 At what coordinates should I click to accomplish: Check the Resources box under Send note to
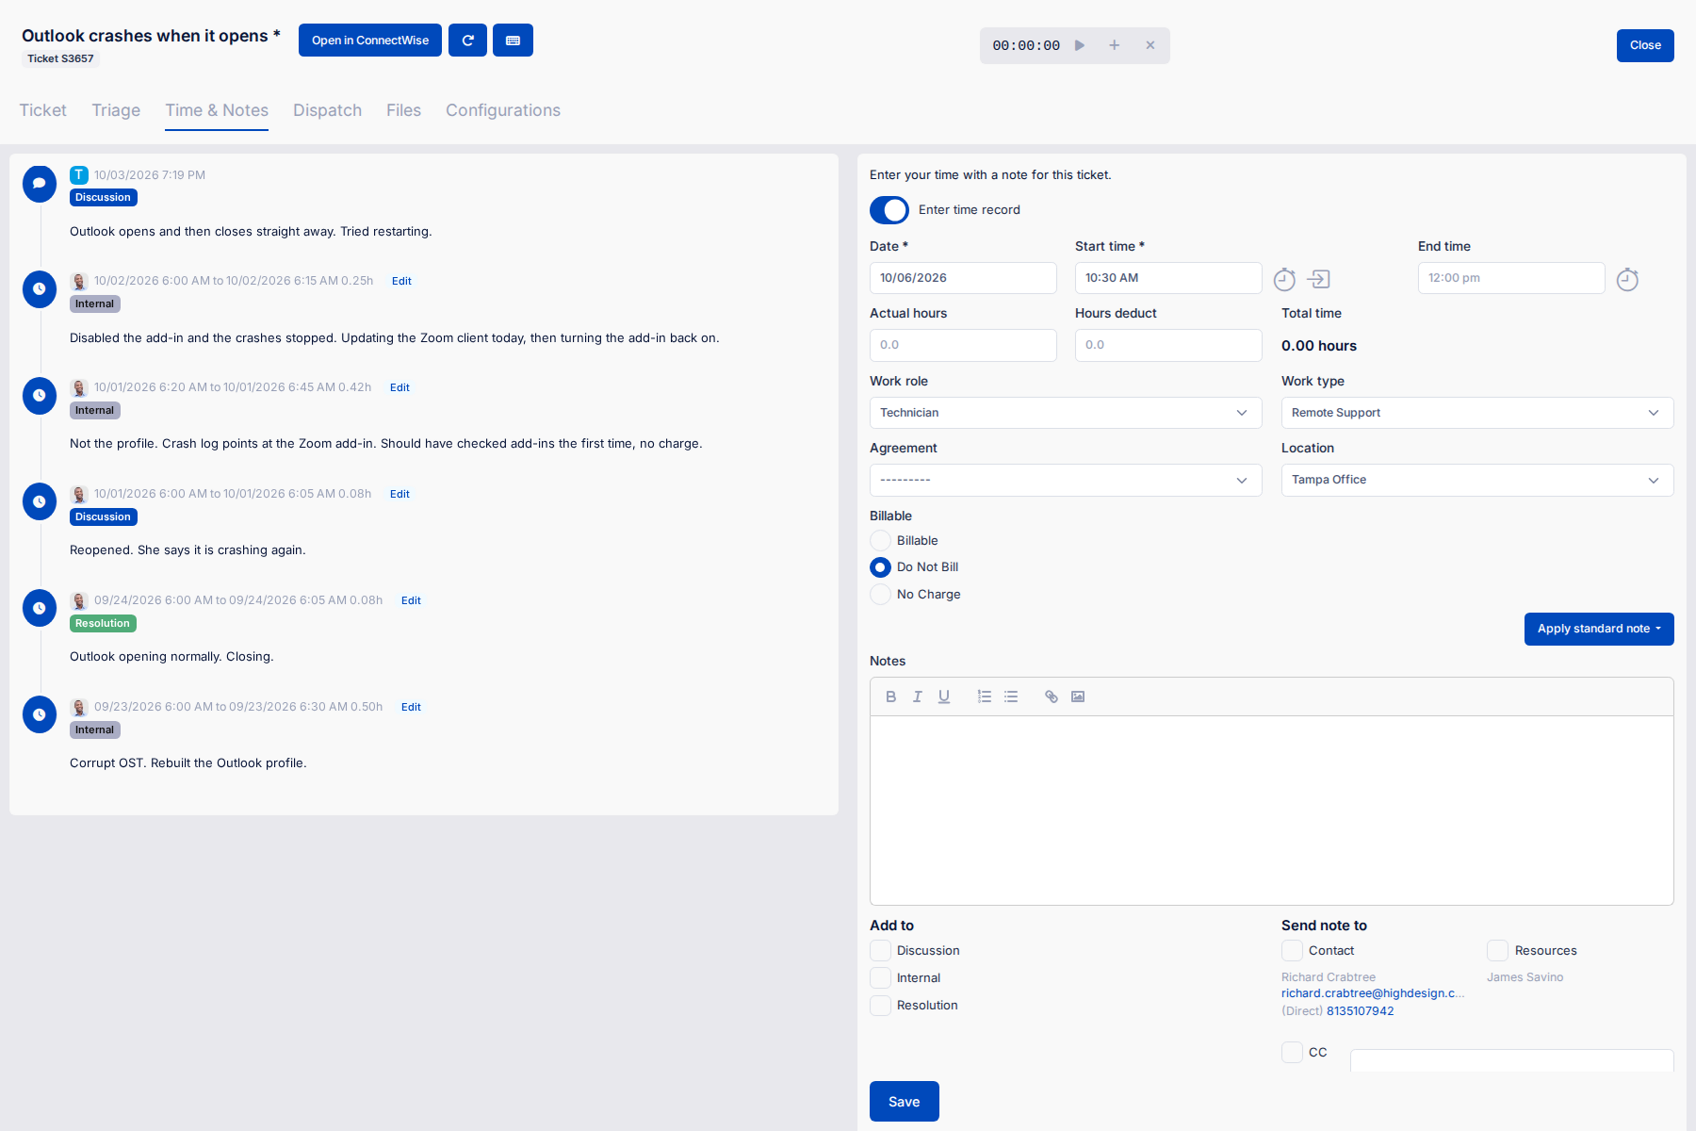[x=1497, y=950]
